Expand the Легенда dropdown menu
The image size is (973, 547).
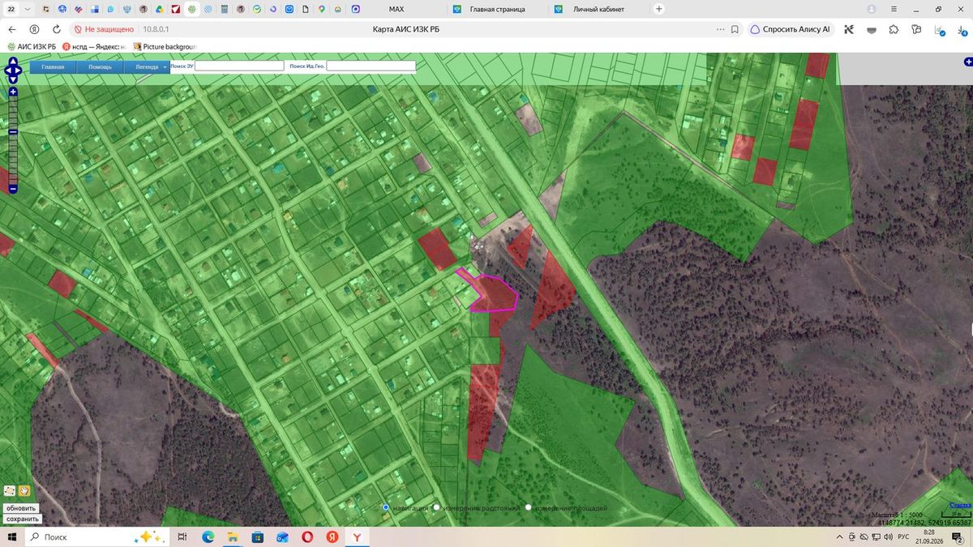(x=147, y=66)
